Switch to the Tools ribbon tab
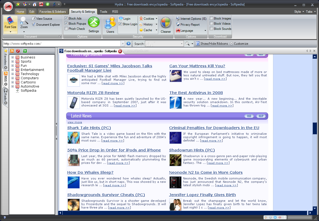319x221 pixels. (104, 12)
